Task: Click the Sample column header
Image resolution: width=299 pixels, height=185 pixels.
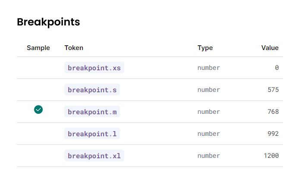Action: tap(38, 48)
